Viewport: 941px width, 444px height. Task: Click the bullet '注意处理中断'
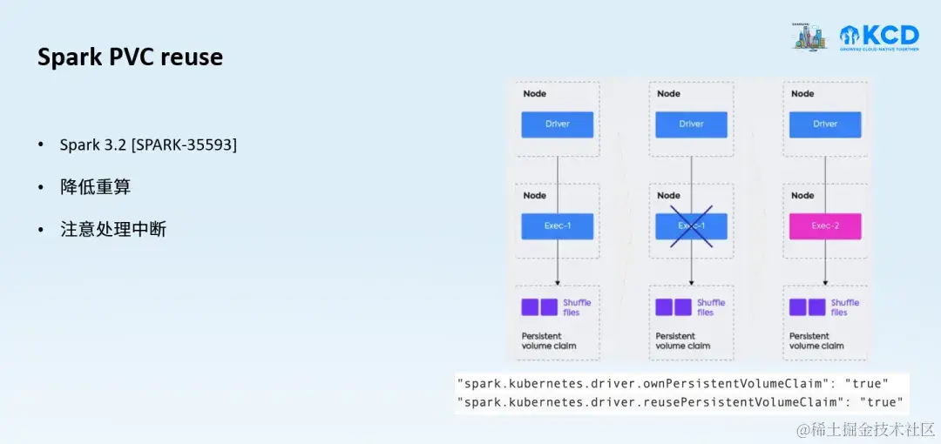click(112, 230)
